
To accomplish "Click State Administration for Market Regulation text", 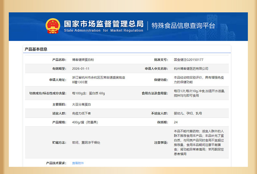I will (x=103, y=31).
